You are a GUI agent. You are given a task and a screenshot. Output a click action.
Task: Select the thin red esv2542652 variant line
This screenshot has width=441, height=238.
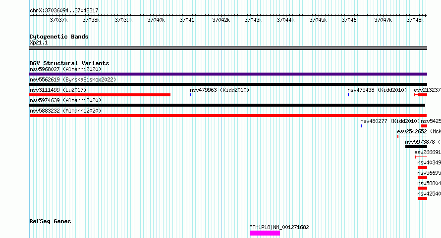pos(412,136)
